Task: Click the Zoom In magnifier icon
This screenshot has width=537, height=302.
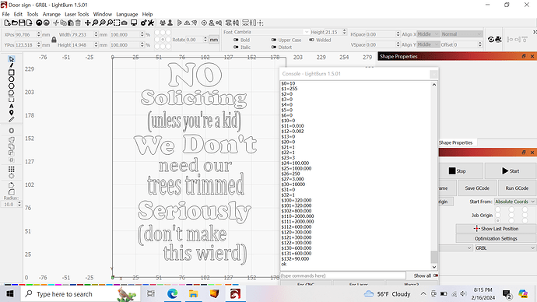Action: click(x=102, y=23)
